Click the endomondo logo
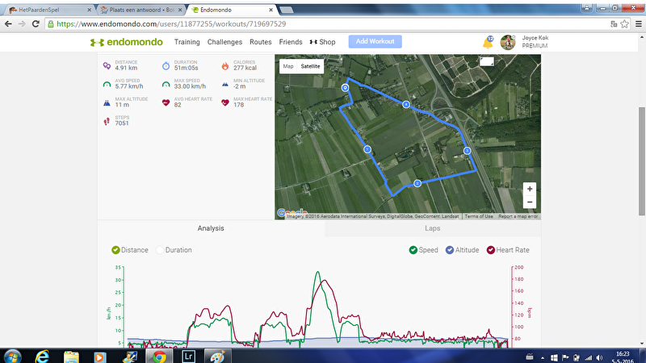 [x=127, y=42]
